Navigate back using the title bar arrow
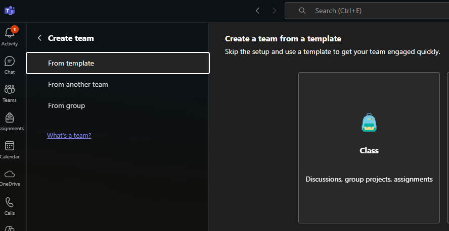 pyautogui.click(x=257, y=11)
